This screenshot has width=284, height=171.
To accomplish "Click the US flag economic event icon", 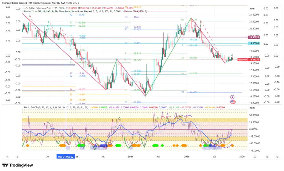I will (x=232, y=102).
